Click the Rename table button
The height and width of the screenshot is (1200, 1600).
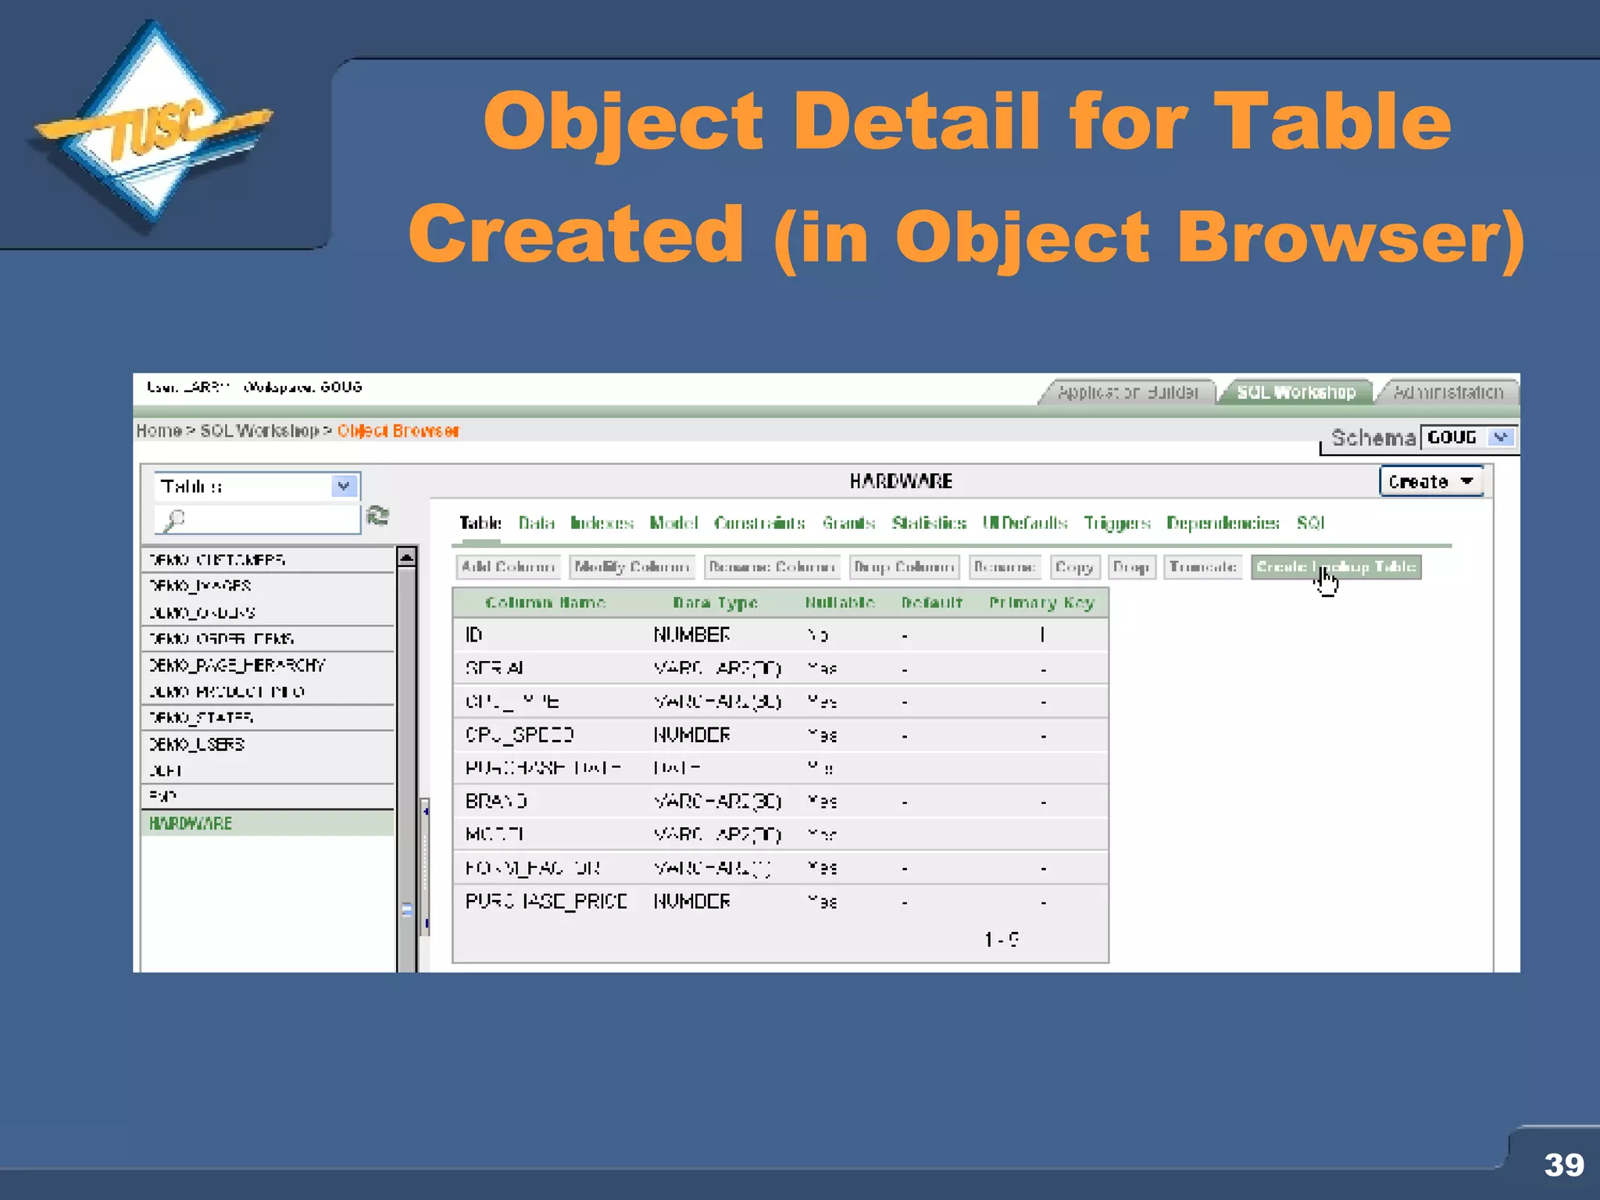[1005, 567]
